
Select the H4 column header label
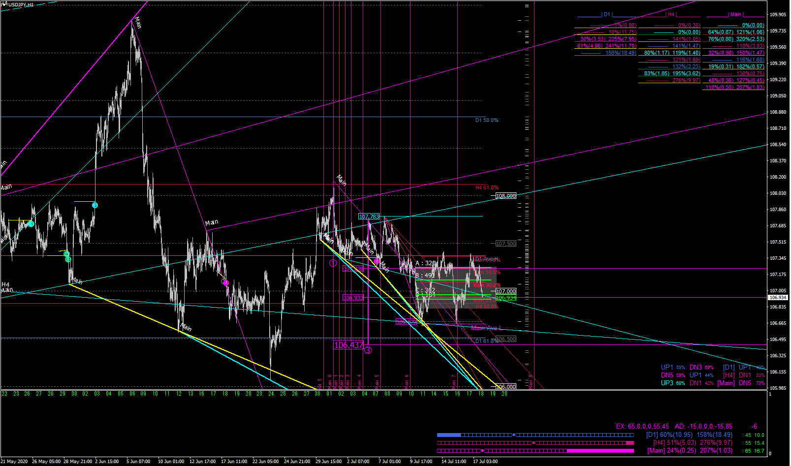point(671,15)
